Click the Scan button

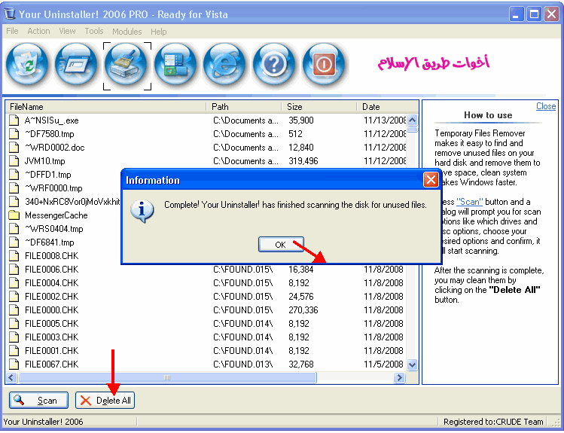click(38, 401)
